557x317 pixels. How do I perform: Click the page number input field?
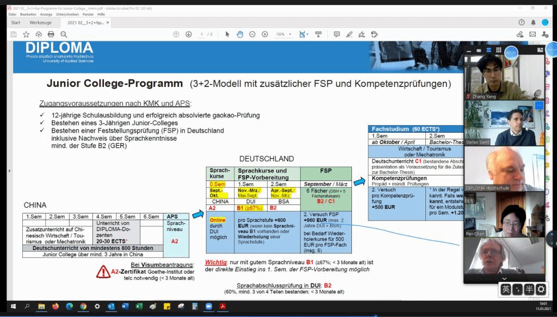(x=202, y=34)
